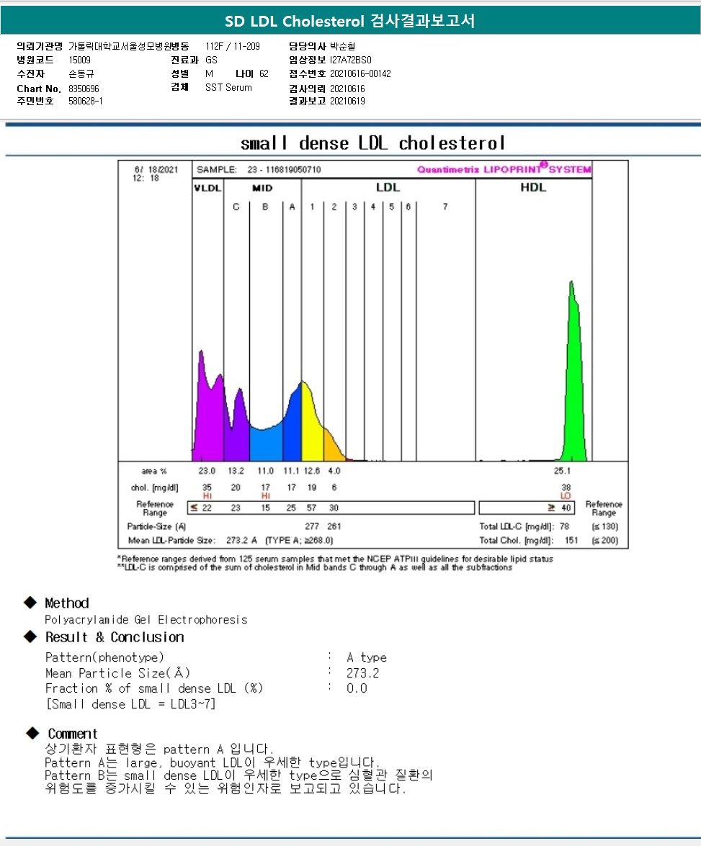Click the age value '62'
This screenshot has width=701, height=846.
coord(264,73)
